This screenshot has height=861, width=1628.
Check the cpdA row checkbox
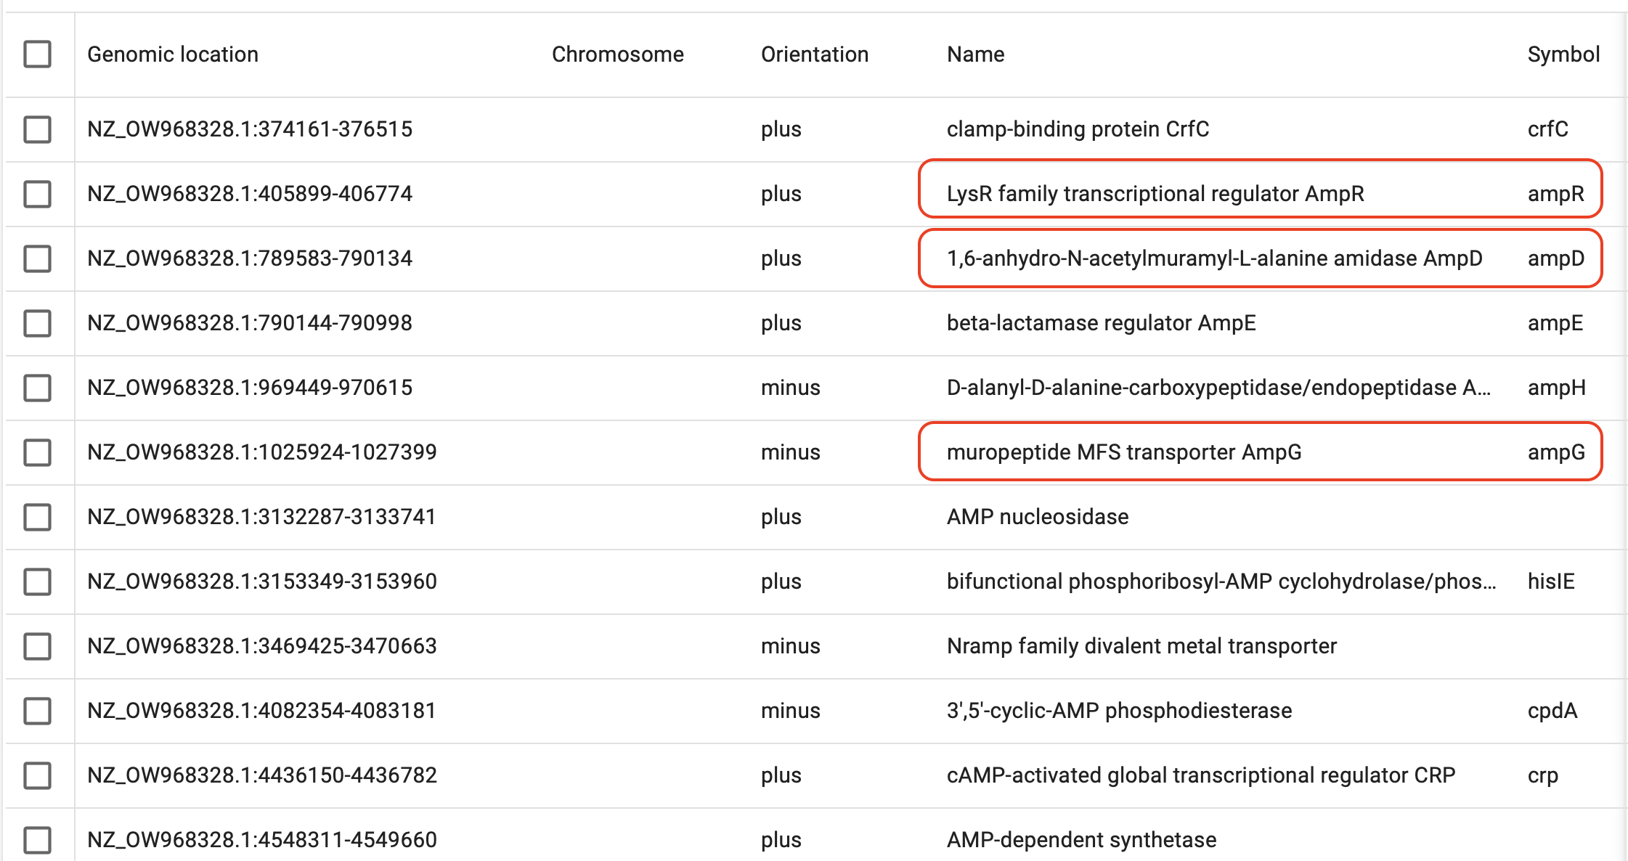[x=37, y=711]
